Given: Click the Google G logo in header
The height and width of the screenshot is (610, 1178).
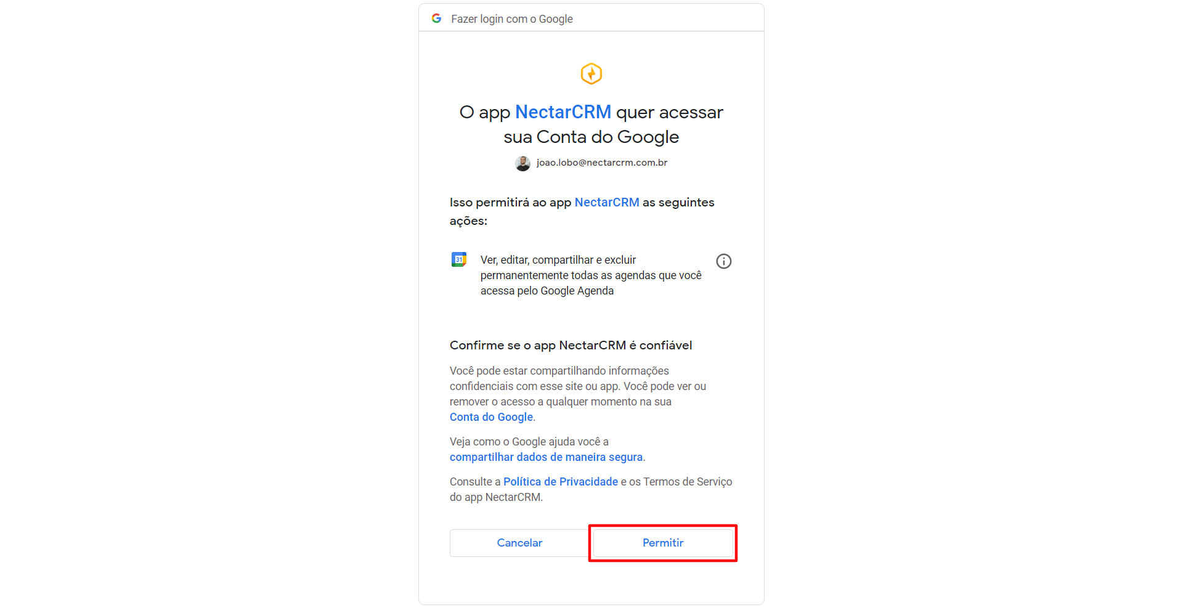Looking at the screenshot, I should 436,18.
